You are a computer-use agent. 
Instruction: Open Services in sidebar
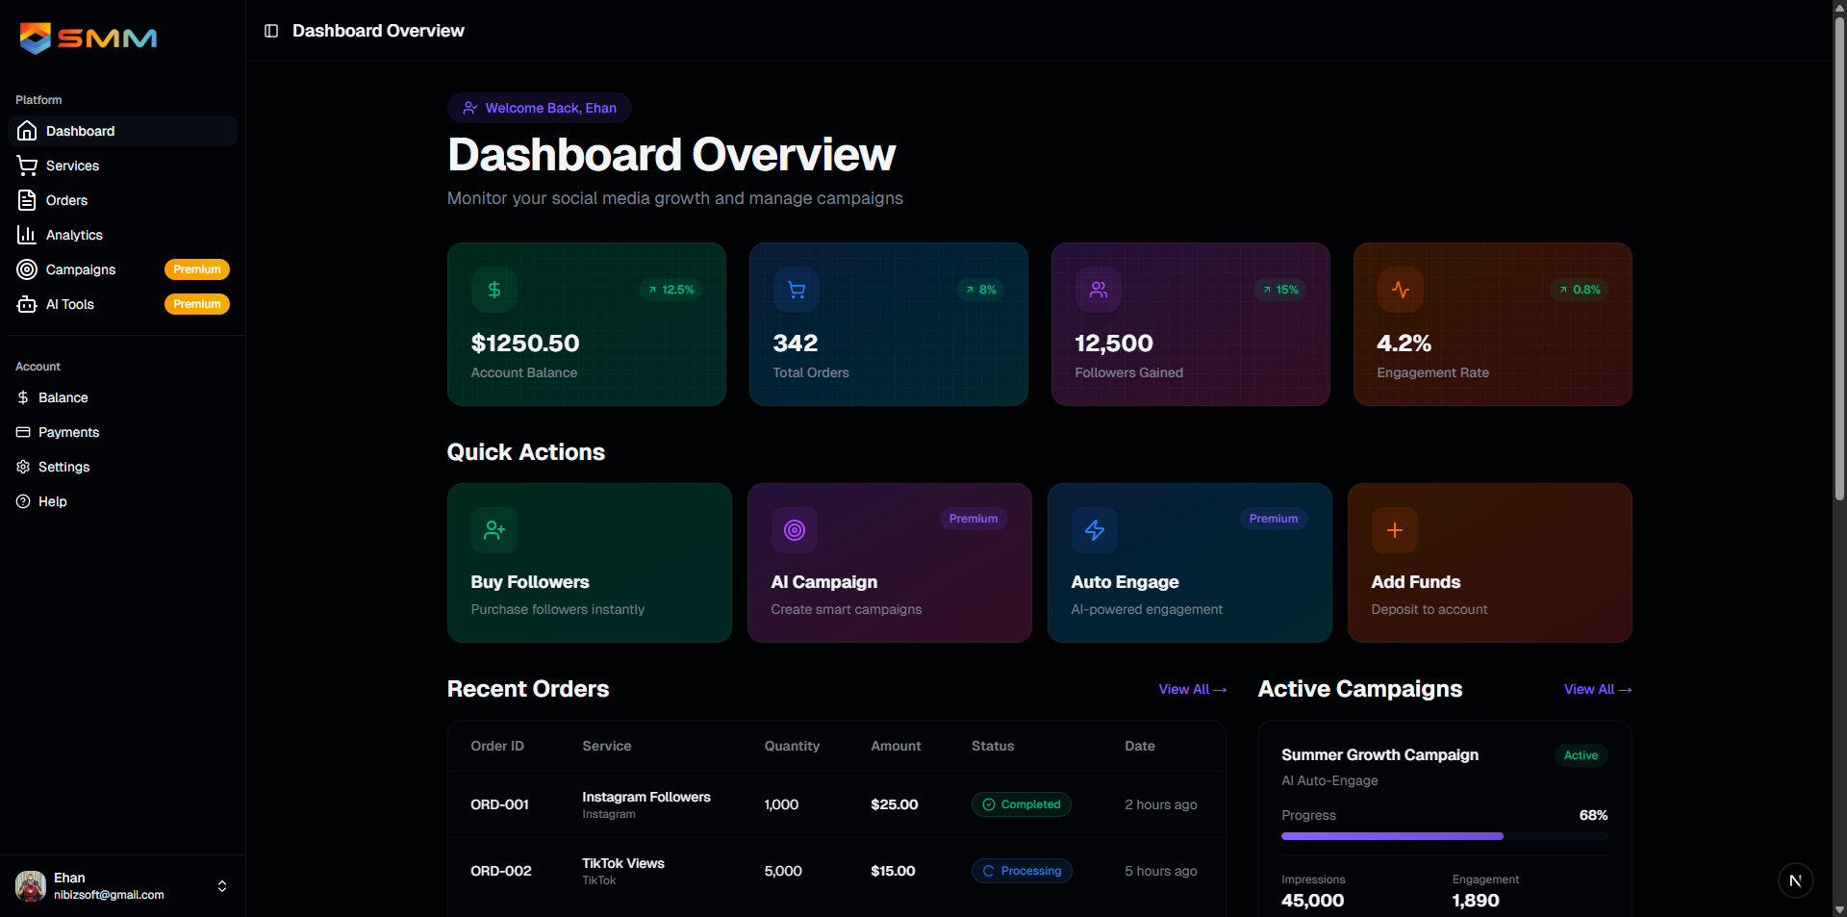[x=122, y=166]
